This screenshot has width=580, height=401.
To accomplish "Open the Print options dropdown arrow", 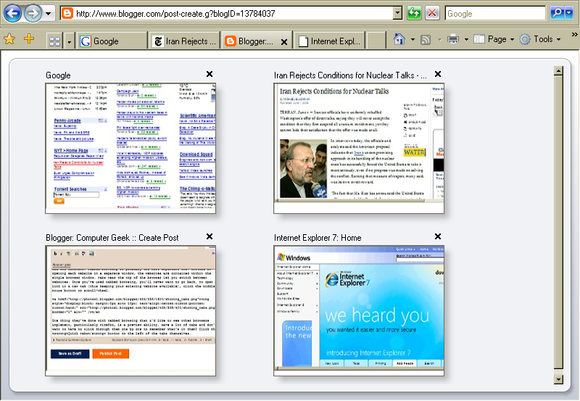I will pos(466,39).
